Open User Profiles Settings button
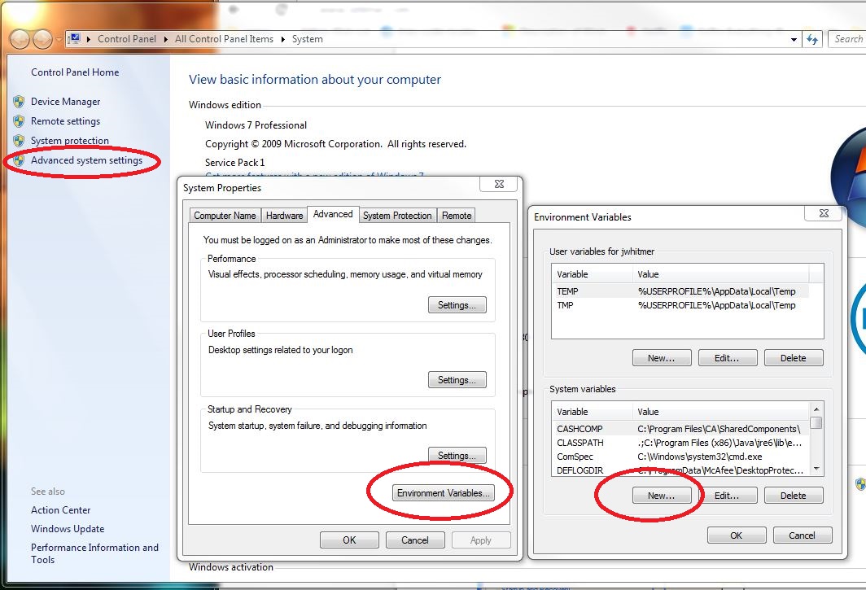This screenshot has width=866, height=590. tap(457, 379)
